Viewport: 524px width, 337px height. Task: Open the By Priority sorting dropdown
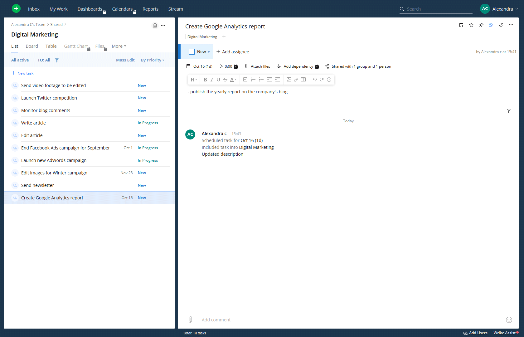[x=152, y=60]
